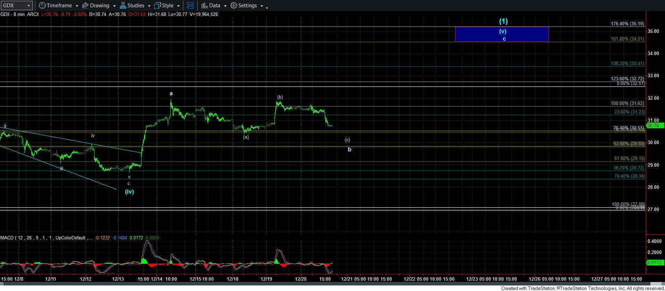The height and width of the screenshot is (291, 665).
Task: Select the blue (v) target box
Action: pyautogui.click(x=502, y=34)
